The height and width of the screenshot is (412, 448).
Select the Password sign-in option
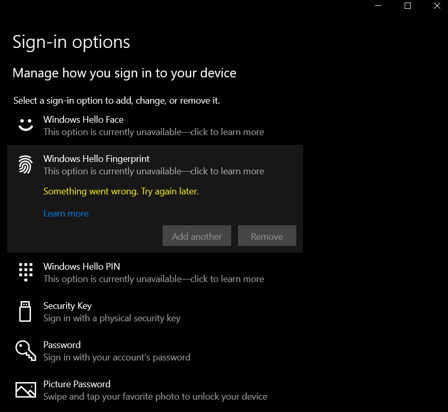tap(155, 351)
